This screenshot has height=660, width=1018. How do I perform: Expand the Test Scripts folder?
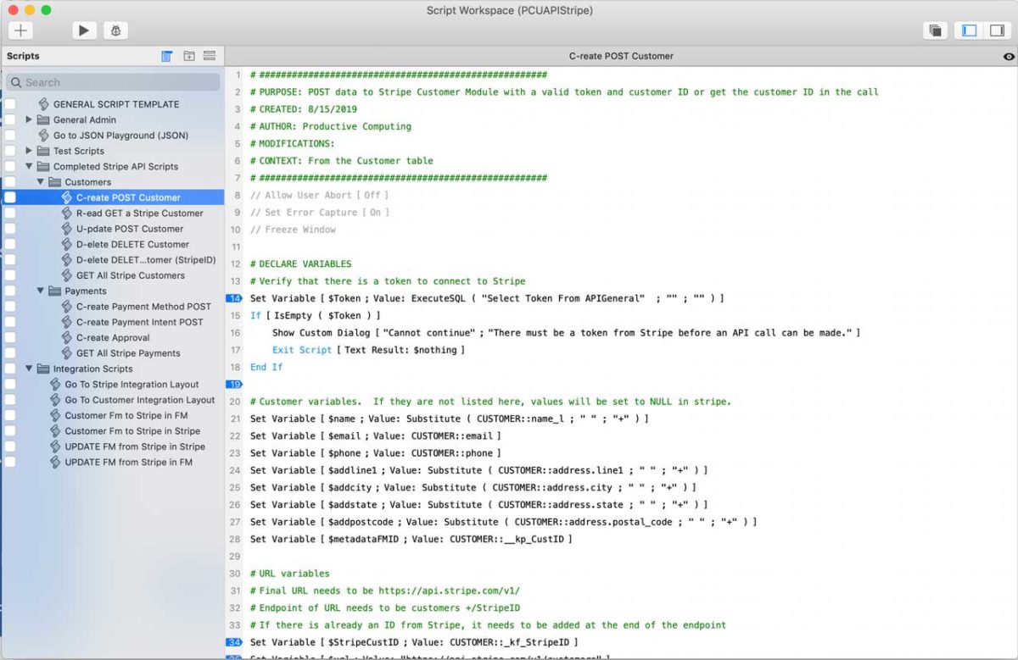click(x=29, y=151)
